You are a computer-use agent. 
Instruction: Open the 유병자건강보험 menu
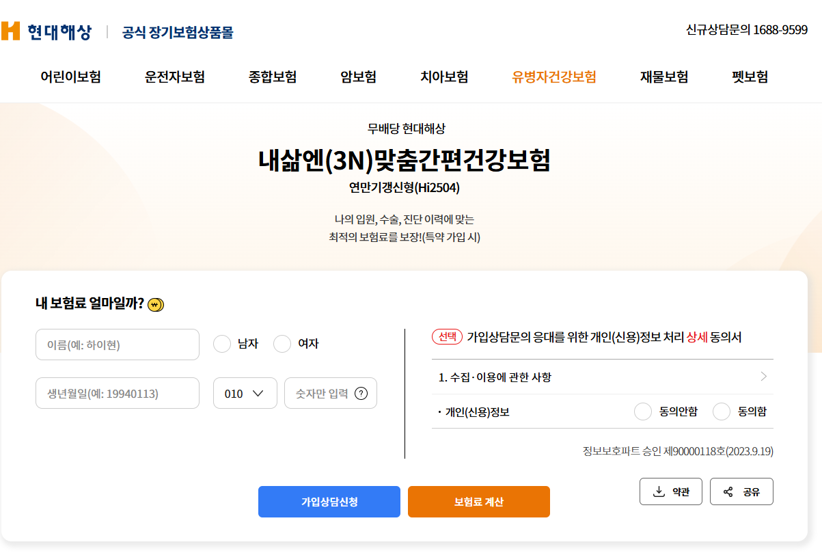[x=554, y=77]
